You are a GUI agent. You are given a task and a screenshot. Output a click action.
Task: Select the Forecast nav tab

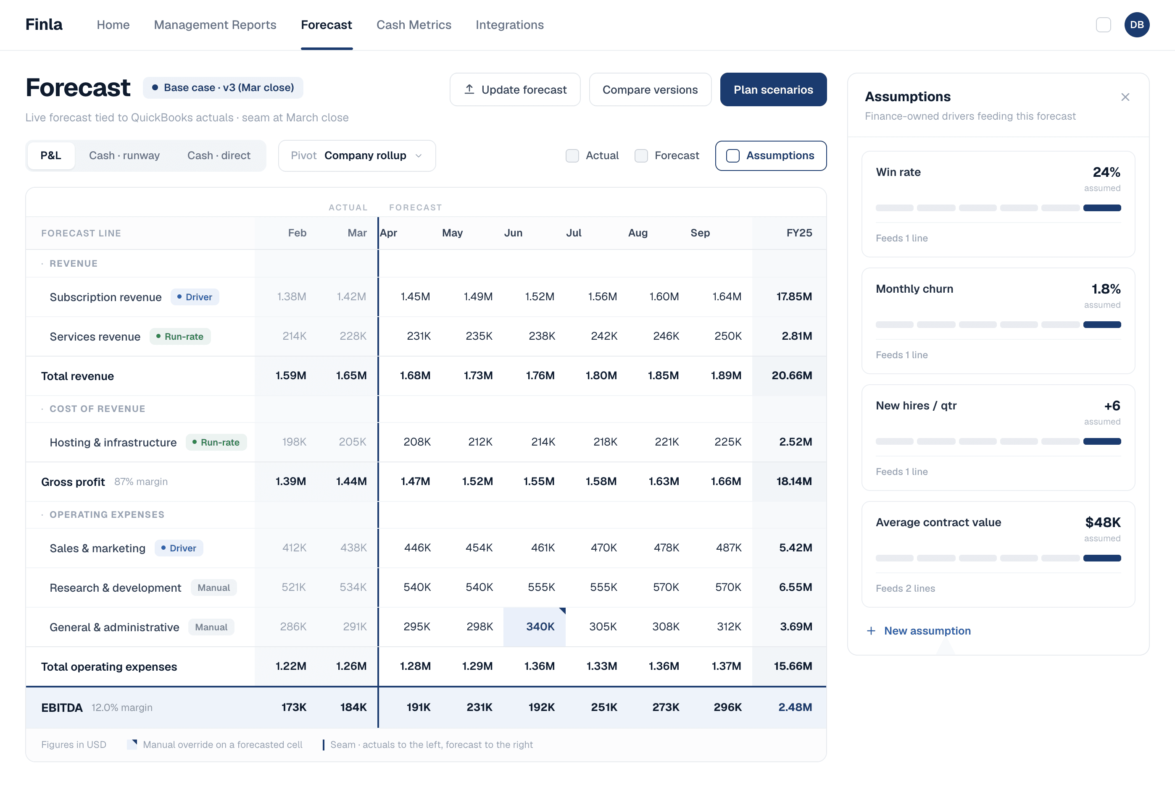pyautogui.click(x=327, y=25)
